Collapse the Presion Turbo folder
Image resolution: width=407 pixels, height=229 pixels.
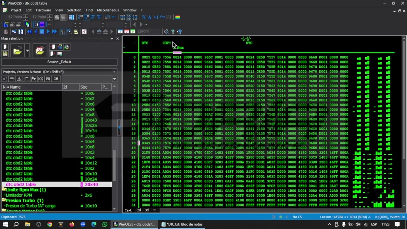point(4,201)
